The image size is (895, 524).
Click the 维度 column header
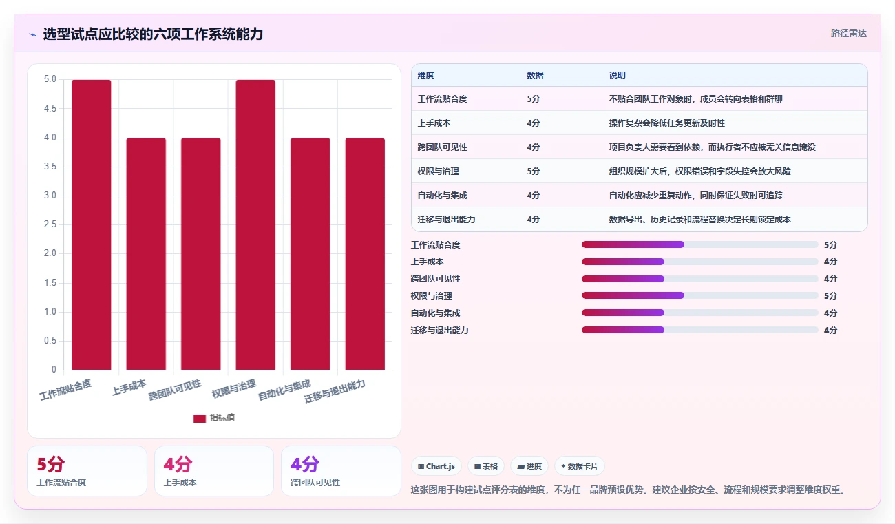pos(425,76)
